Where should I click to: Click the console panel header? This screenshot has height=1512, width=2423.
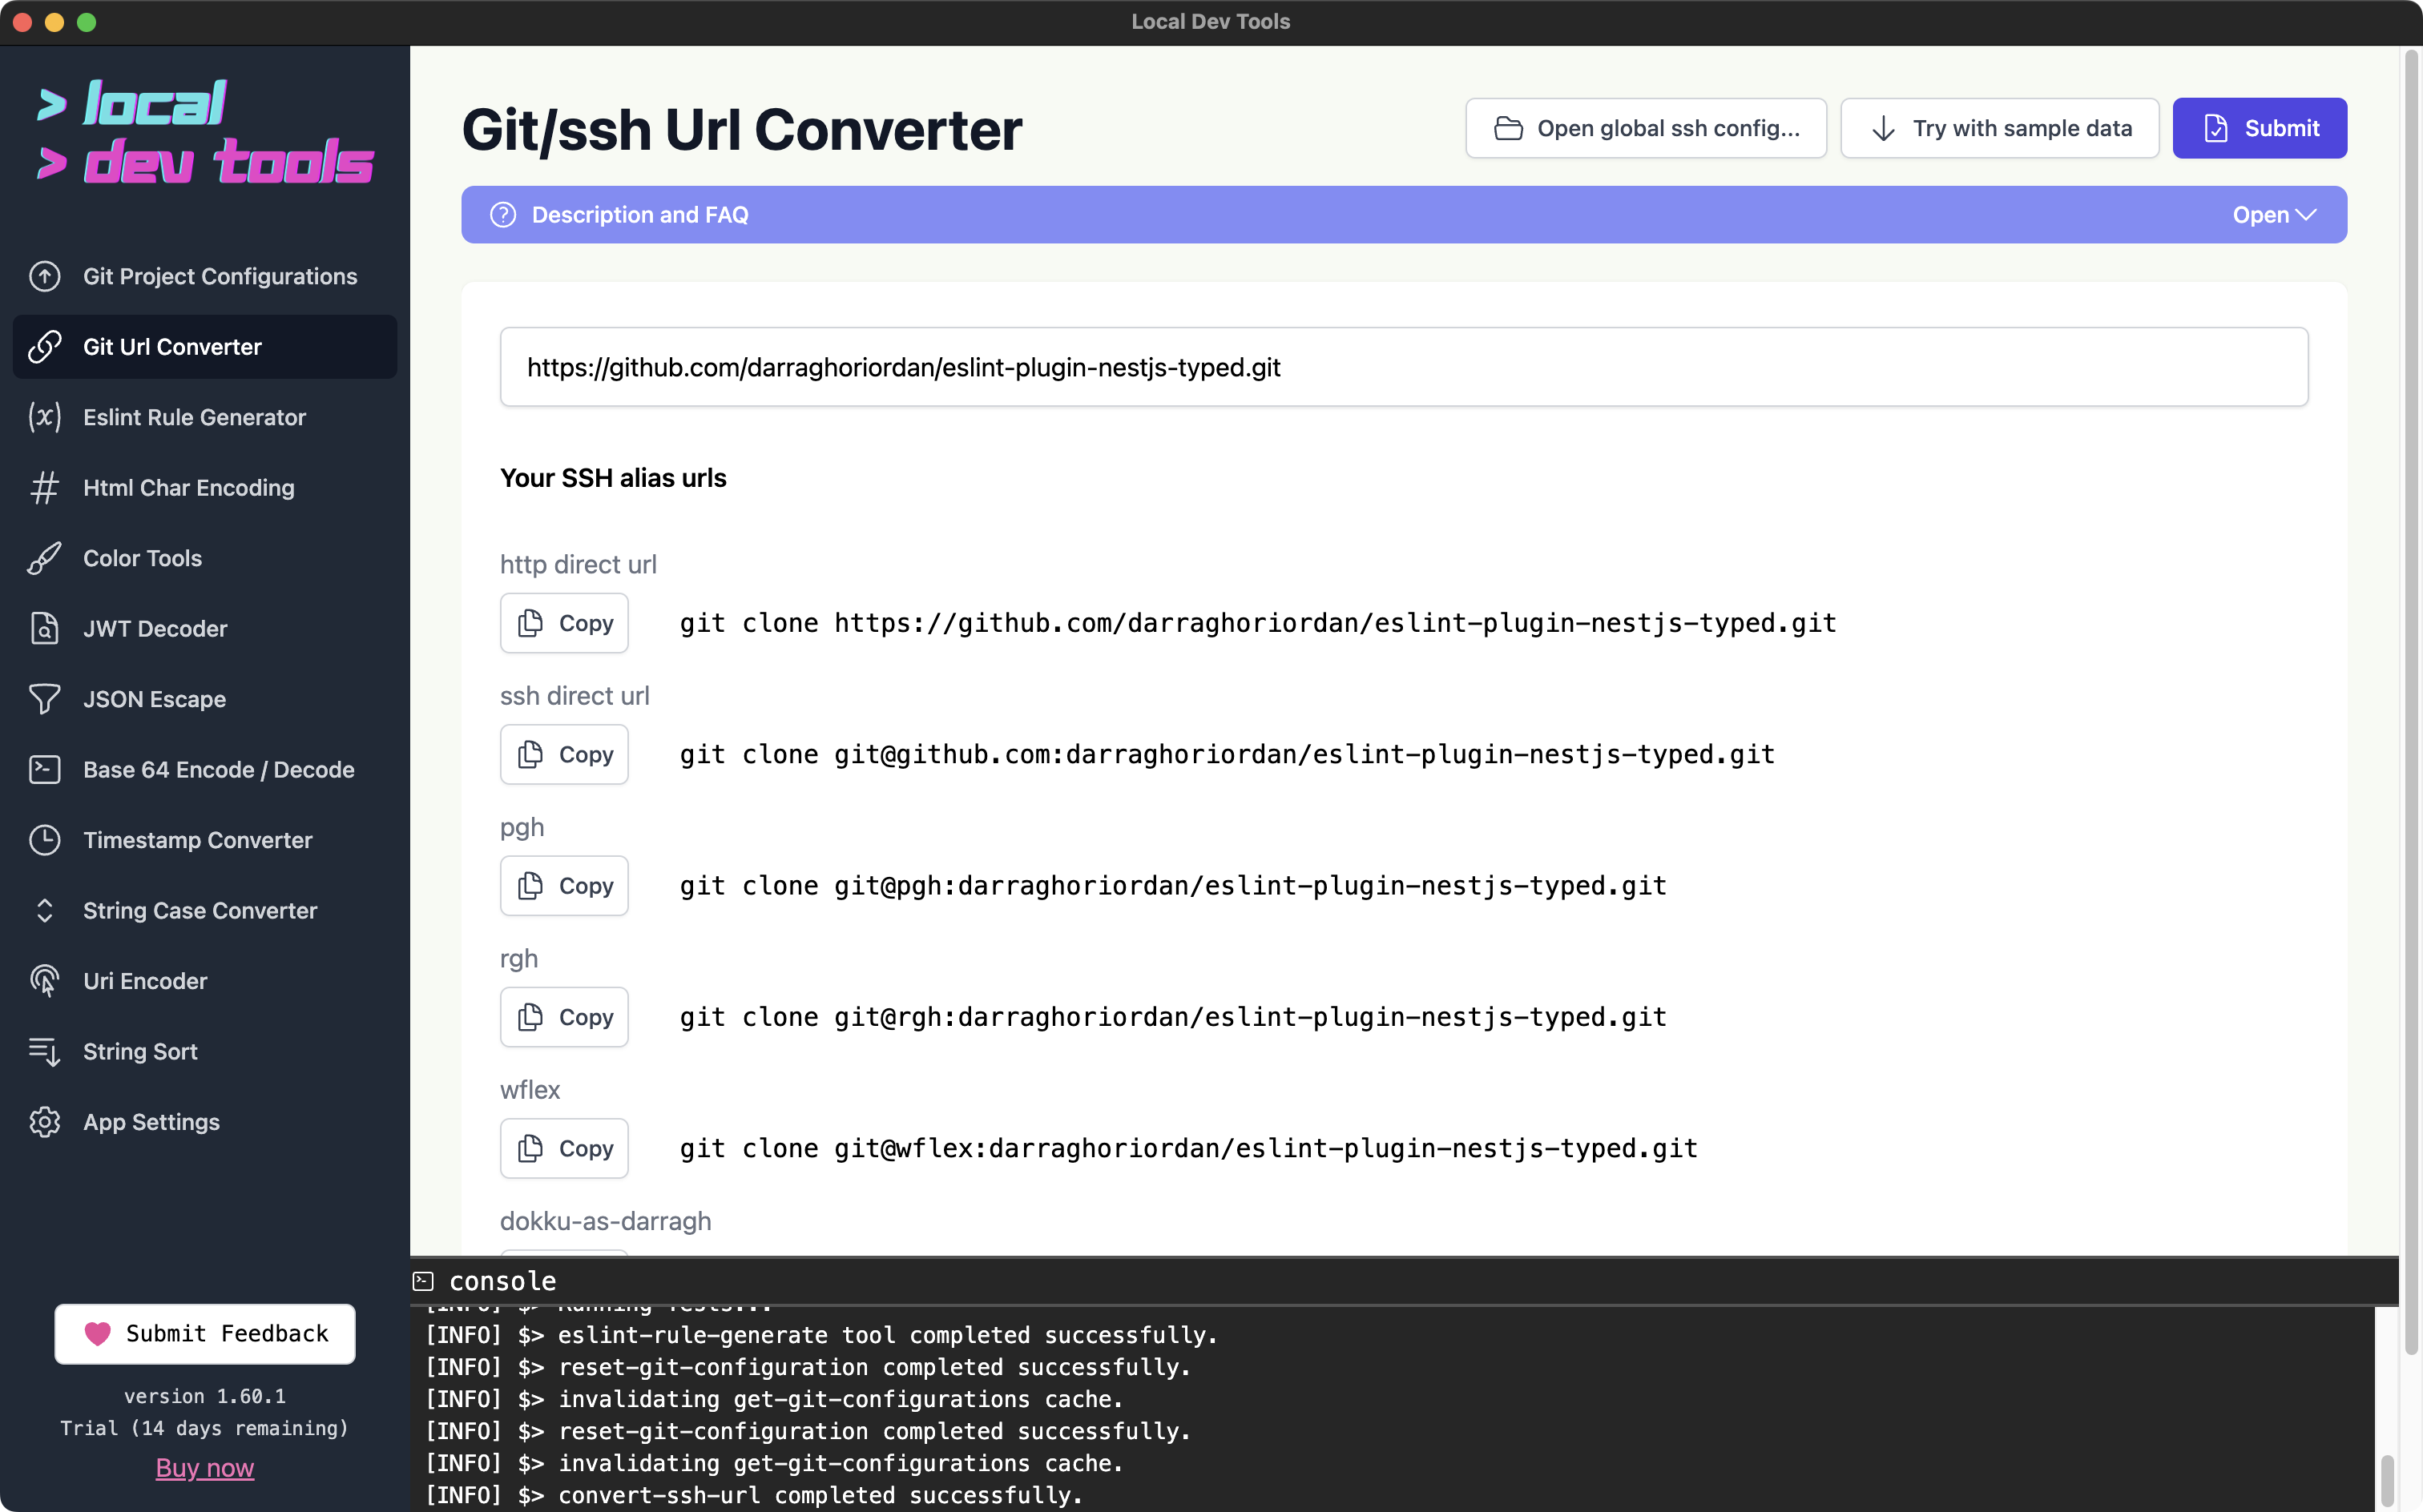(x=1404, y=1281)
